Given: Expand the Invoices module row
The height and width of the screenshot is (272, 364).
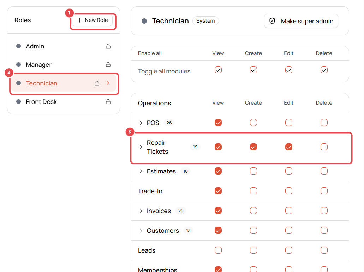Looking at the screenshot, I should pyautogui.click(x=141, y=211).
